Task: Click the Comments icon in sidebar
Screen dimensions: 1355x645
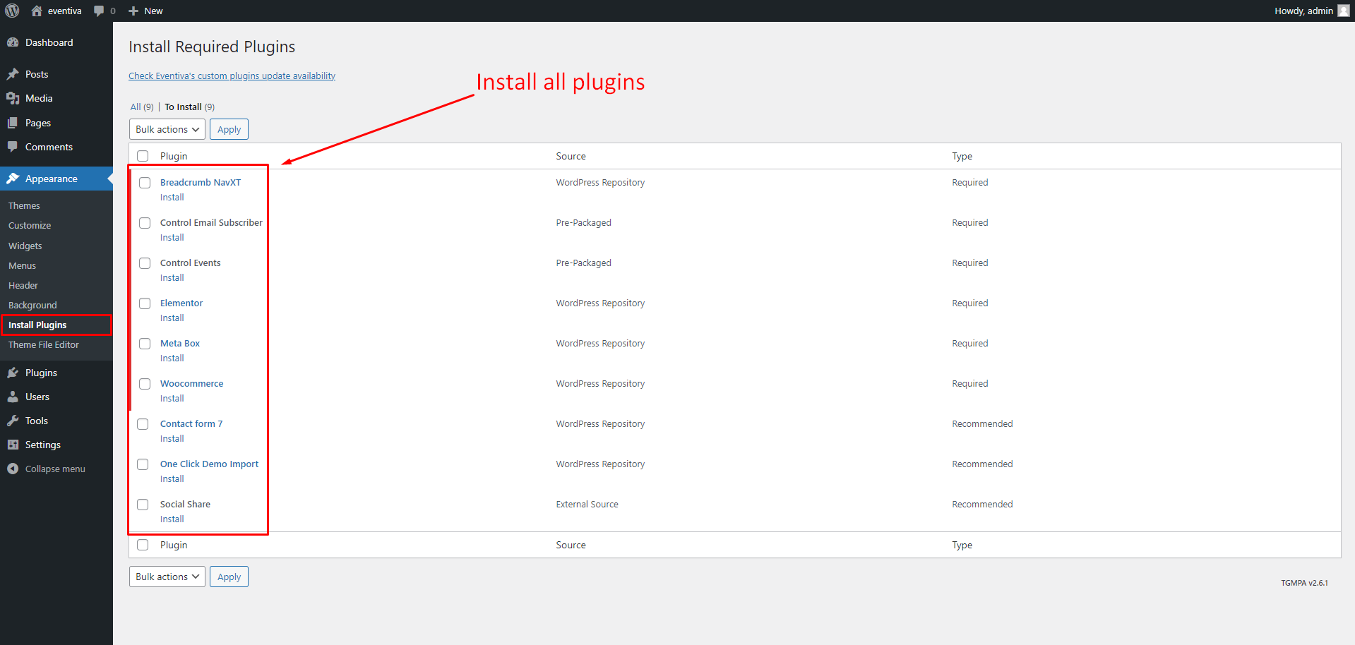Action: [13, 147]
